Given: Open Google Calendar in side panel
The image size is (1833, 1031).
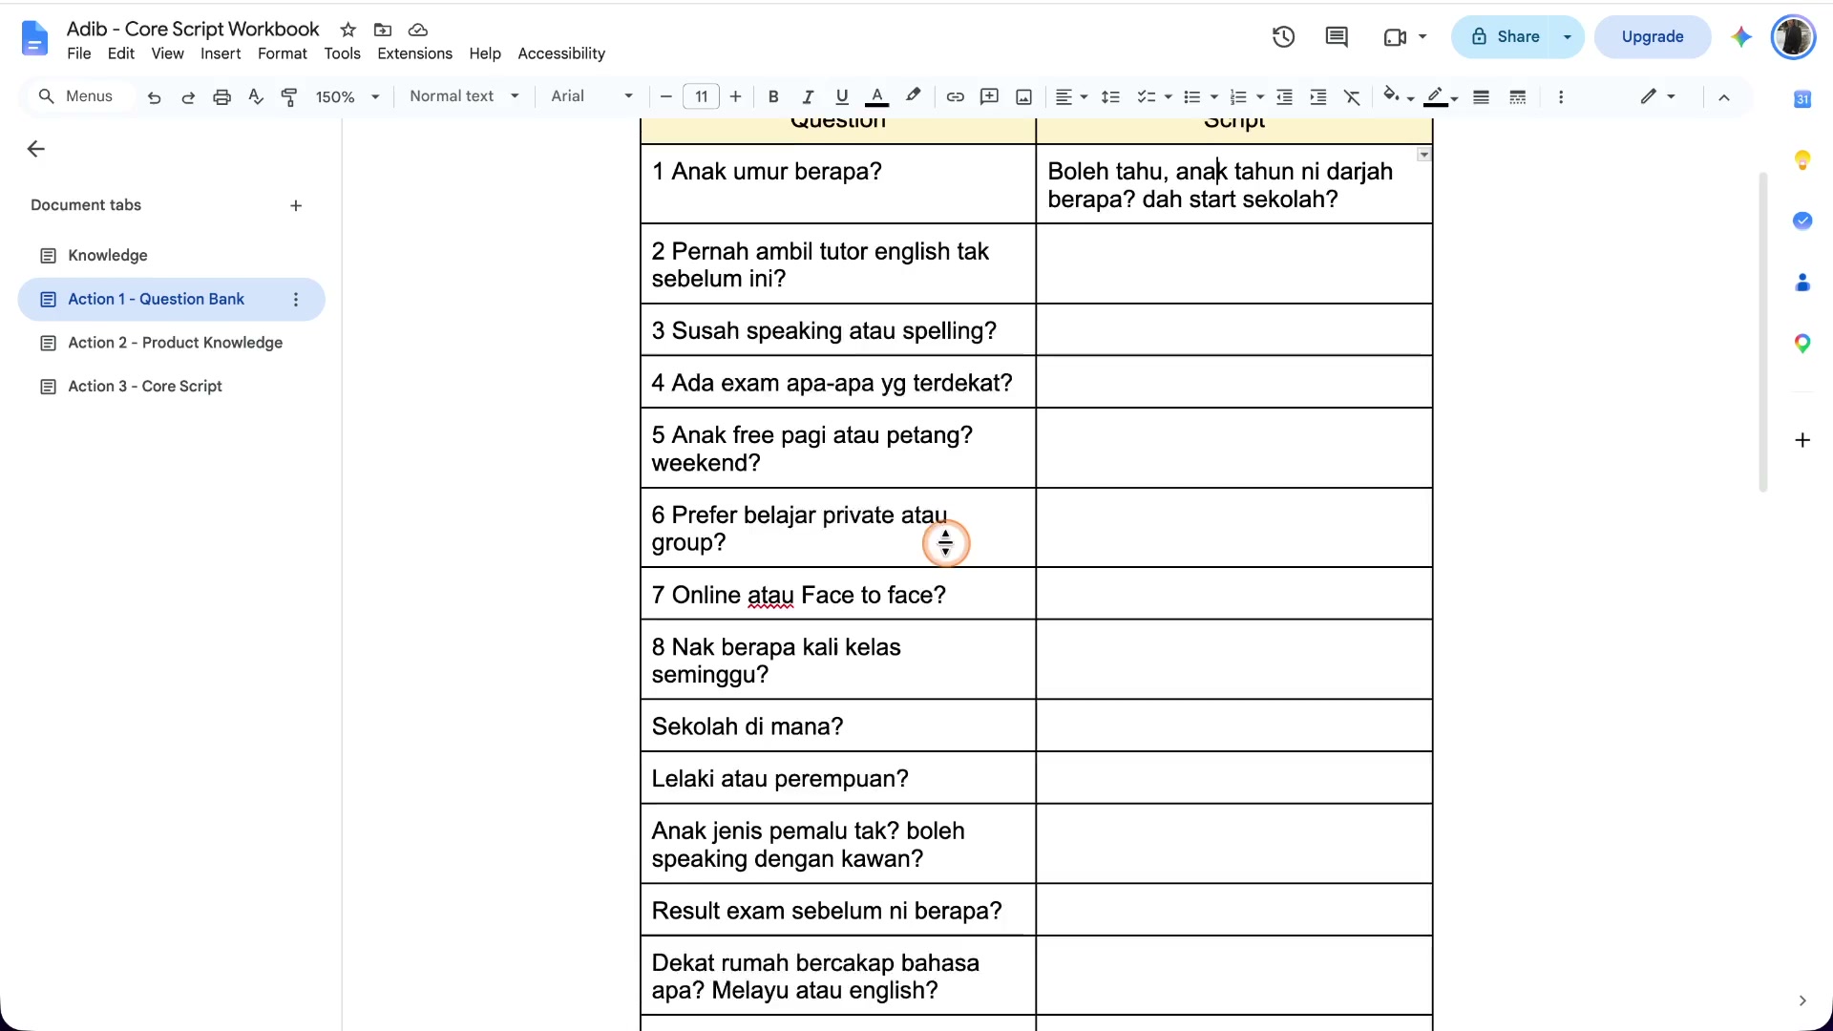Looking at the screenshot, I should click(1802, 98).
